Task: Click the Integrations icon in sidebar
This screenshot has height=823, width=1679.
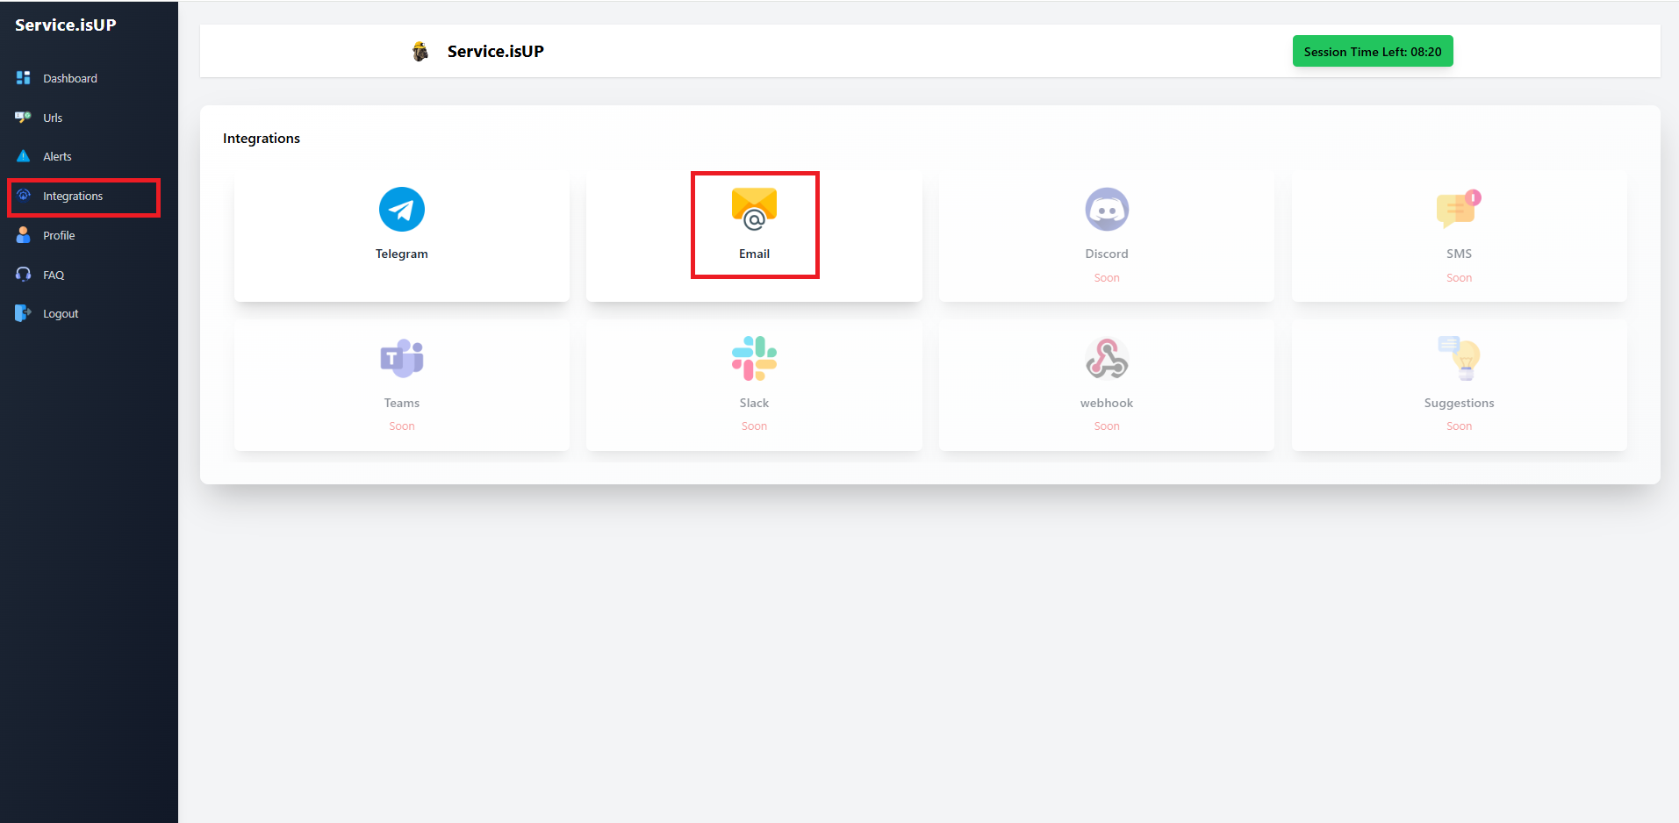Action: point(24,196)
